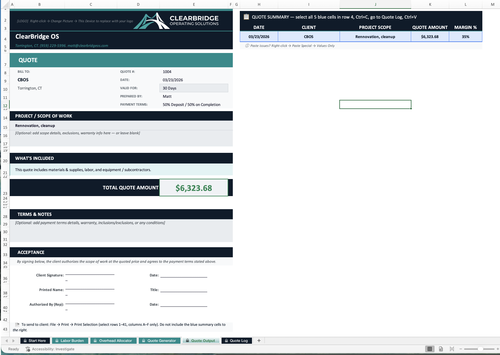
Task: Click the green total quote amount cell
Action: pos(194,188)
